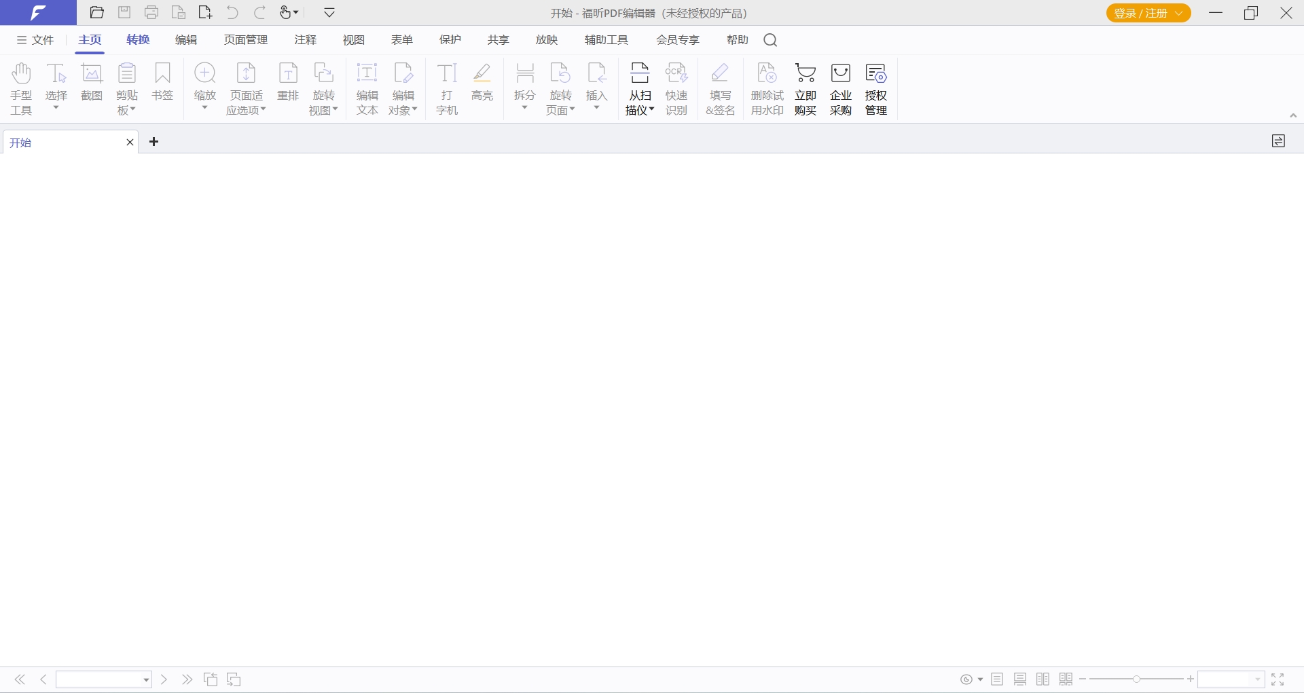Click Buy Now (立即购买) cart icon
Screen dimensions: 1304x693
[805, 73]
